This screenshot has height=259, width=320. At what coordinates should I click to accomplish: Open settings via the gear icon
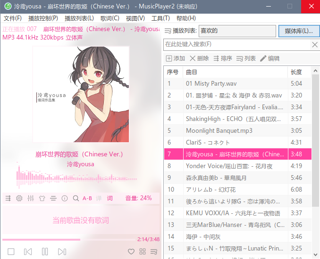click(x=19, y=198)
